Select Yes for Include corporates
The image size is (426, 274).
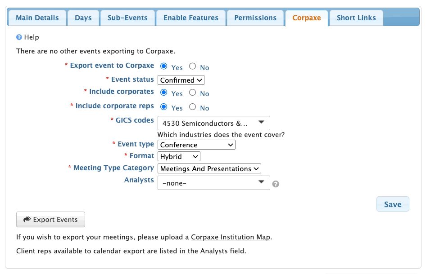pyautogui.click(x=164, y=93)
